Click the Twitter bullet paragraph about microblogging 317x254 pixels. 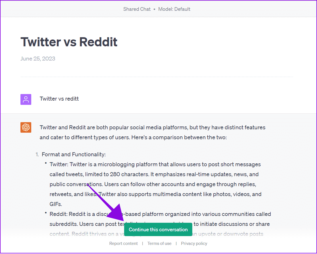tap(155, 184)
